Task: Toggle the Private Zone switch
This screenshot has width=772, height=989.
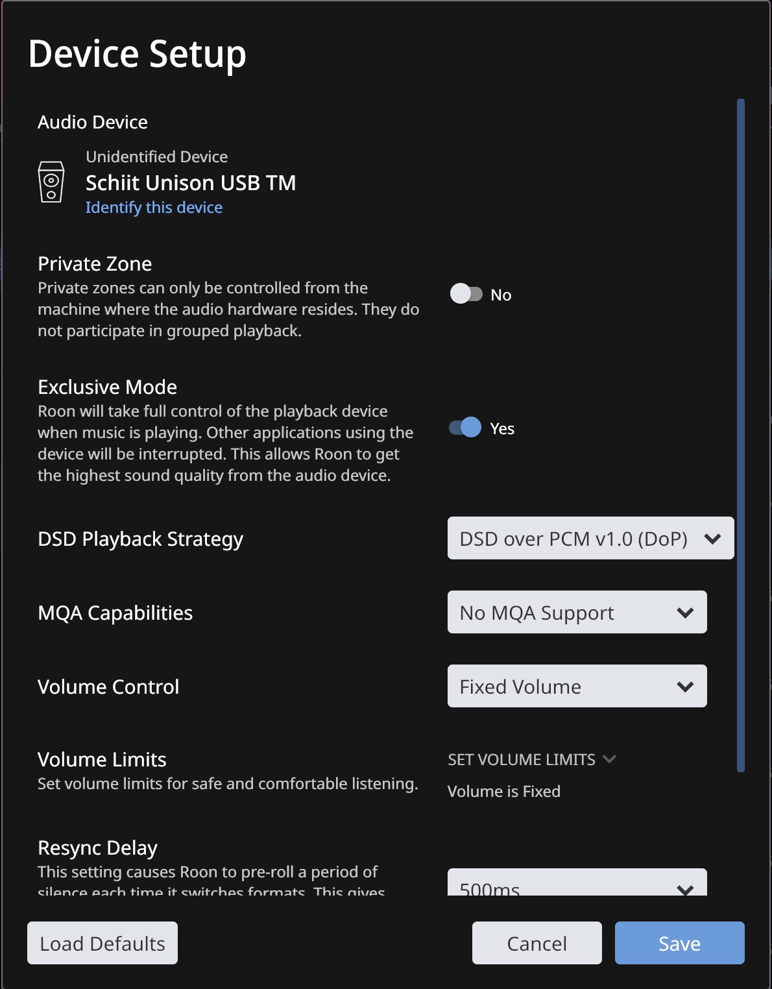Action: [466, 294]
